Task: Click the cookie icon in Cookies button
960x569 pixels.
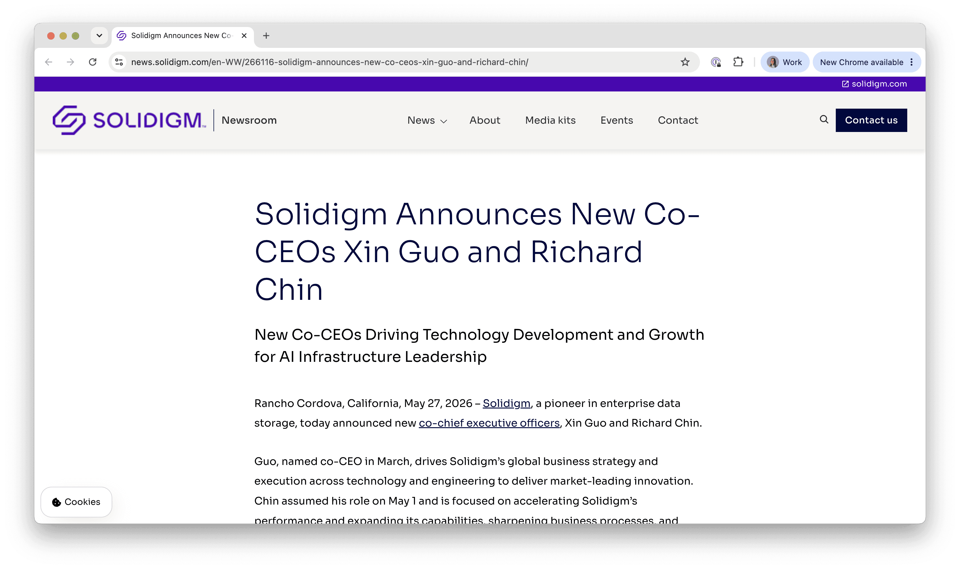Action: pos(56,502)
